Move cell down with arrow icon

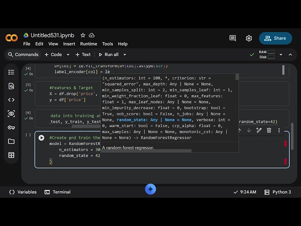click(x=249, y=130)
